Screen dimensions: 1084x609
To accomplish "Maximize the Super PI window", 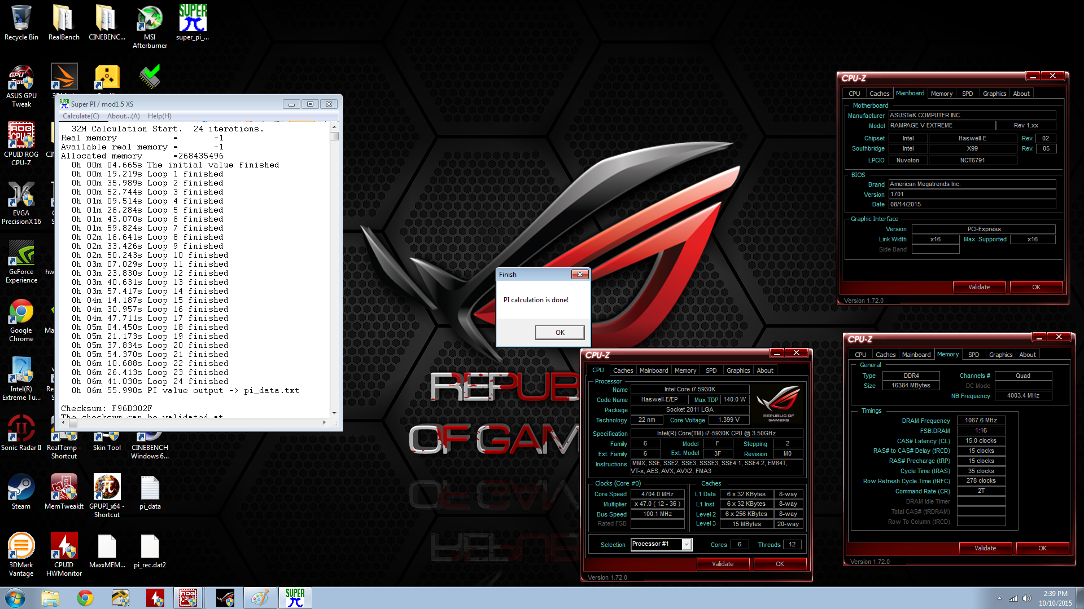I will coord(310,104).
